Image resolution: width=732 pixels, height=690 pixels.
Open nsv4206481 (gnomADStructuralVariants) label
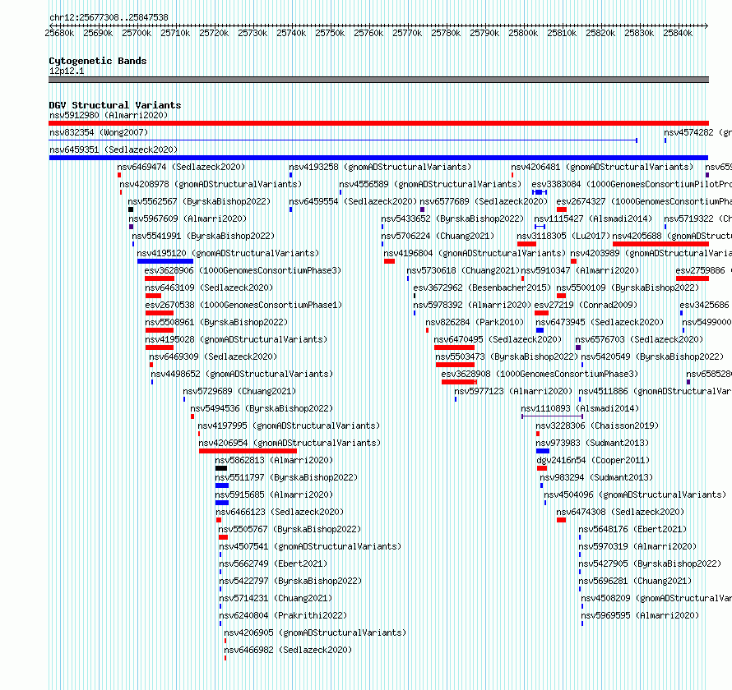(602, 167)
